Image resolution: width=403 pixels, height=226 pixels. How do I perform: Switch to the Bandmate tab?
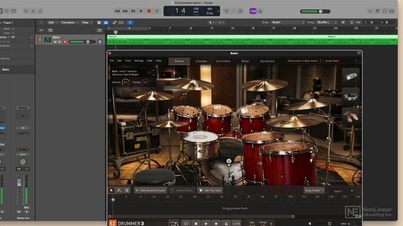tap(267, 61)
